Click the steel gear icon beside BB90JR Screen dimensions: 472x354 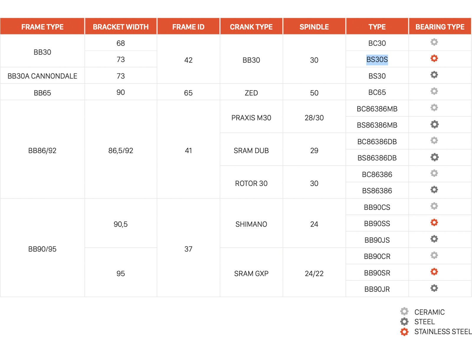[x=434, y=288]
